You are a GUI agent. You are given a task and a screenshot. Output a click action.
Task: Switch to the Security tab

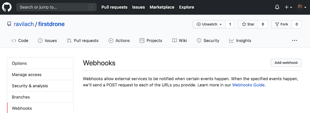click(208, 41)
